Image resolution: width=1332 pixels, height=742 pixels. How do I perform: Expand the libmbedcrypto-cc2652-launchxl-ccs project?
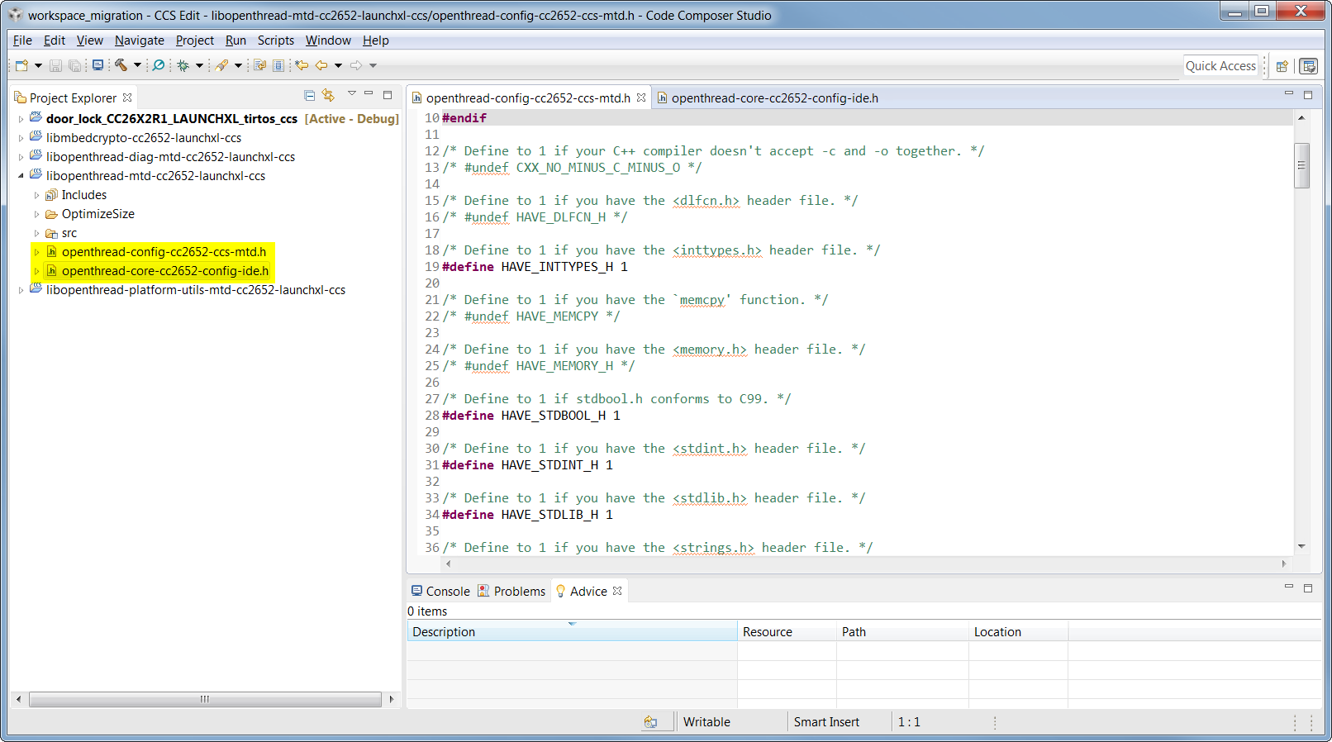tap(21, 138)
